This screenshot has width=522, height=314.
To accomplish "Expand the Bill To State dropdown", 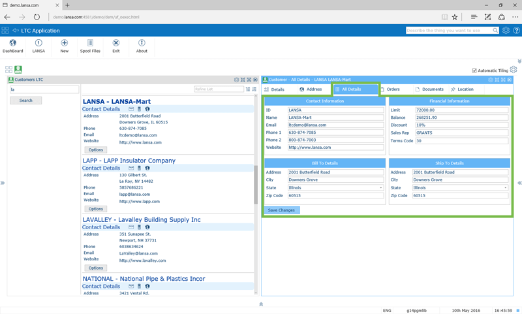I will click(381, 188).
